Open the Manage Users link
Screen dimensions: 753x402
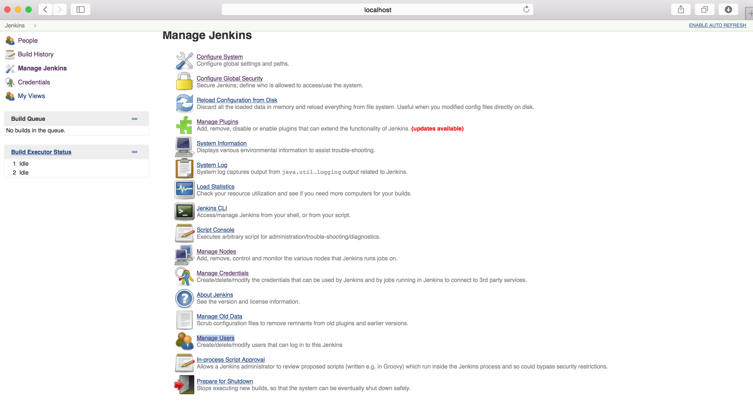215,338
